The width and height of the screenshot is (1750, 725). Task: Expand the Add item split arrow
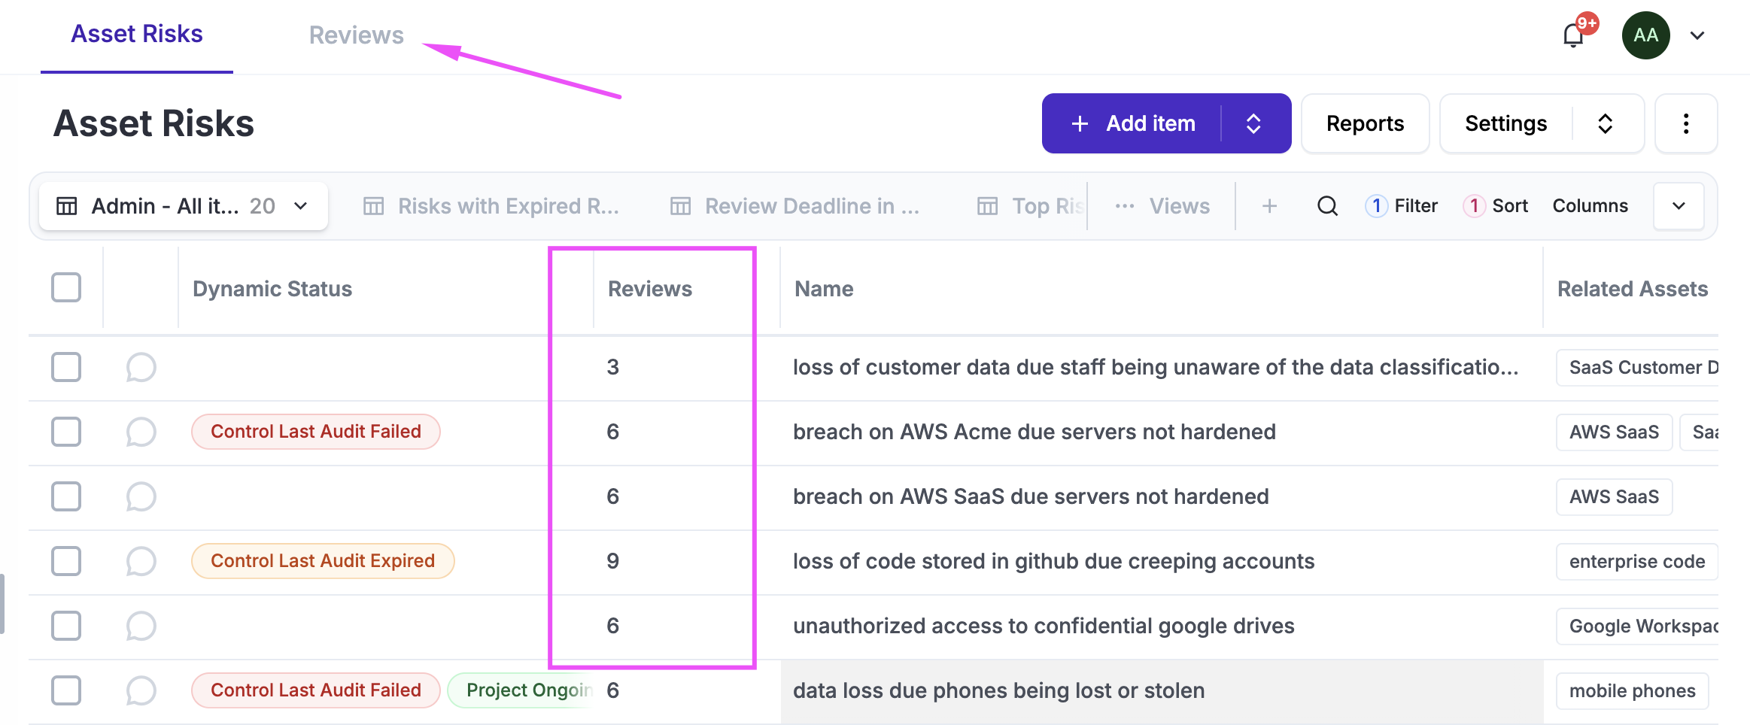1253,123
